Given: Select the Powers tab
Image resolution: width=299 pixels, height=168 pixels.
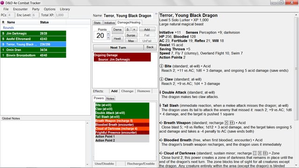Looking at the screenshot, I should (x=99, y=98).
